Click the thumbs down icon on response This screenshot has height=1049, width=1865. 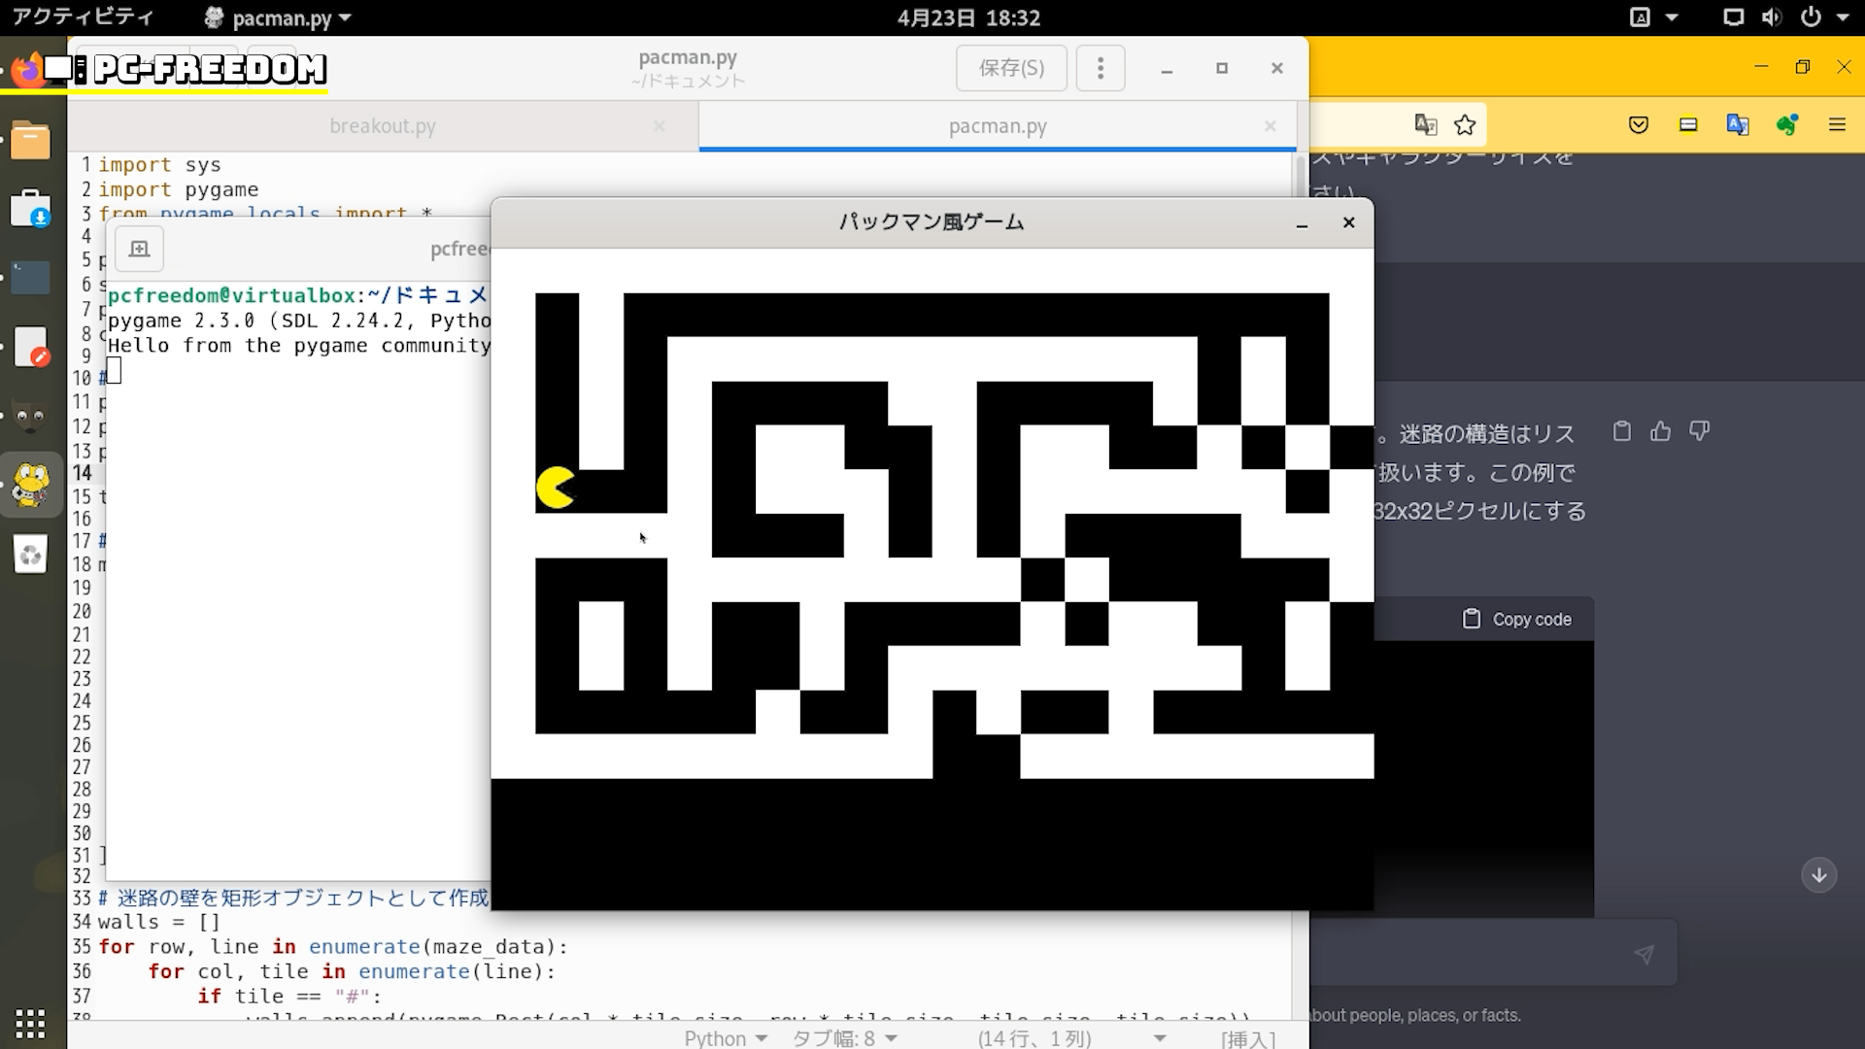click(x=1699, y=431)
